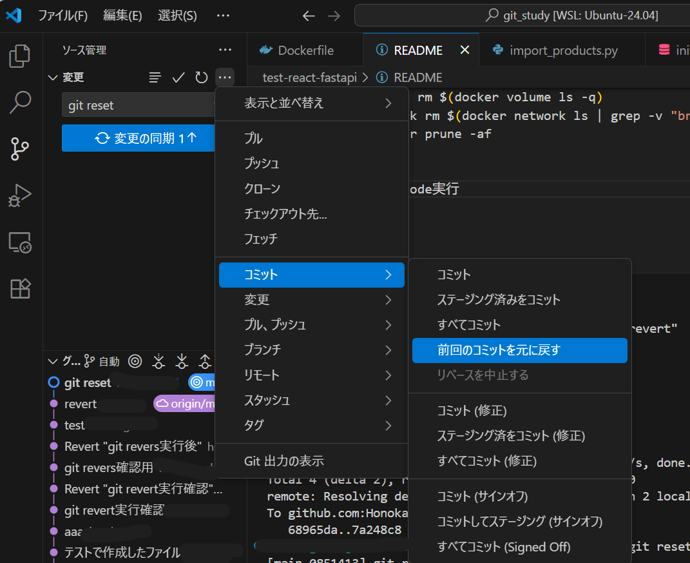Screen dimensions: 690x563
Task: Click the graph fetch icon
Action: click(158, 361)
